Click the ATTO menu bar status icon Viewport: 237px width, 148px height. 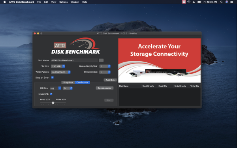click(184, 2)
